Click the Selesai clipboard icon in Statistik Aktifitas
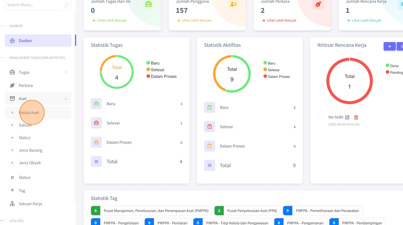 point(209,127)
